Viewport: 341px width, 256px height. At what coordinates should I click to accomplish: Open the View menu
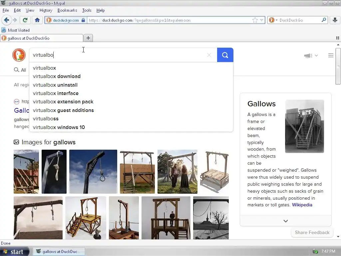click(30, 10)
